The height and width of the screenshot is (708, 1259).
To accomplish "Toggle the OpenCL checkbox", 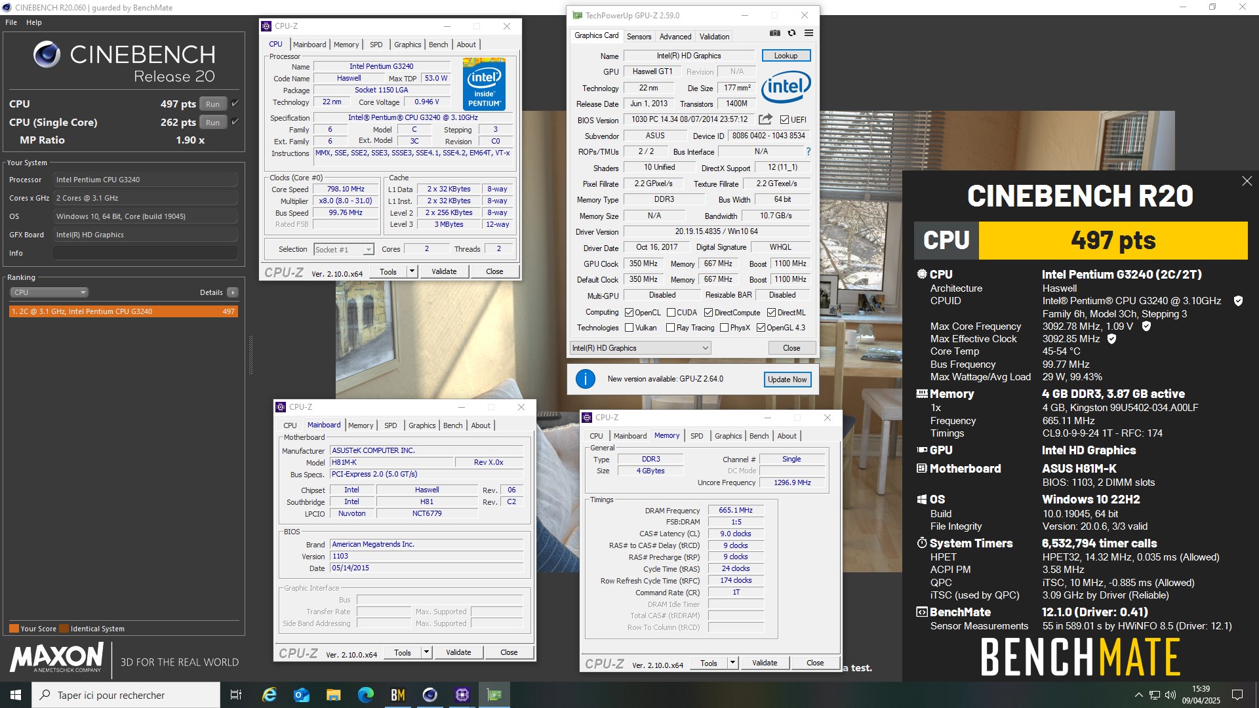I will [x=629, y=313].
